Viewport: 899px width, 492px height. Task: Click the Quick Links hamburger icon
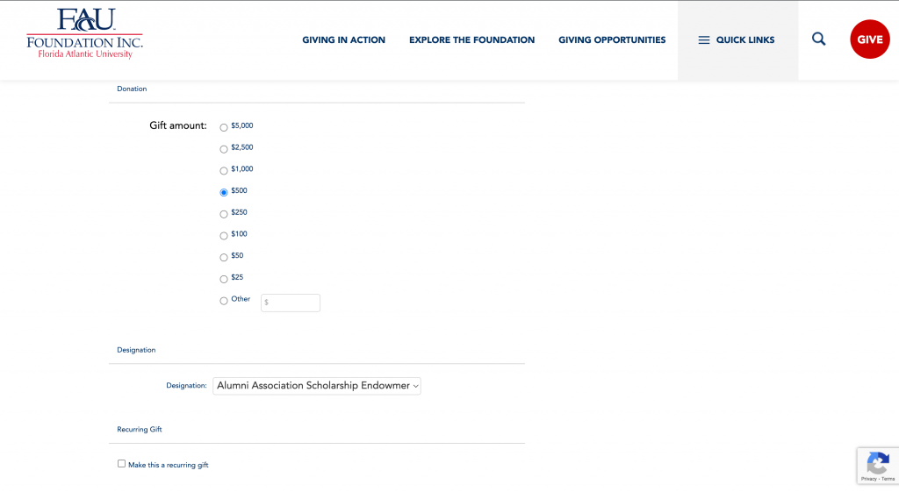pos(703,40)
